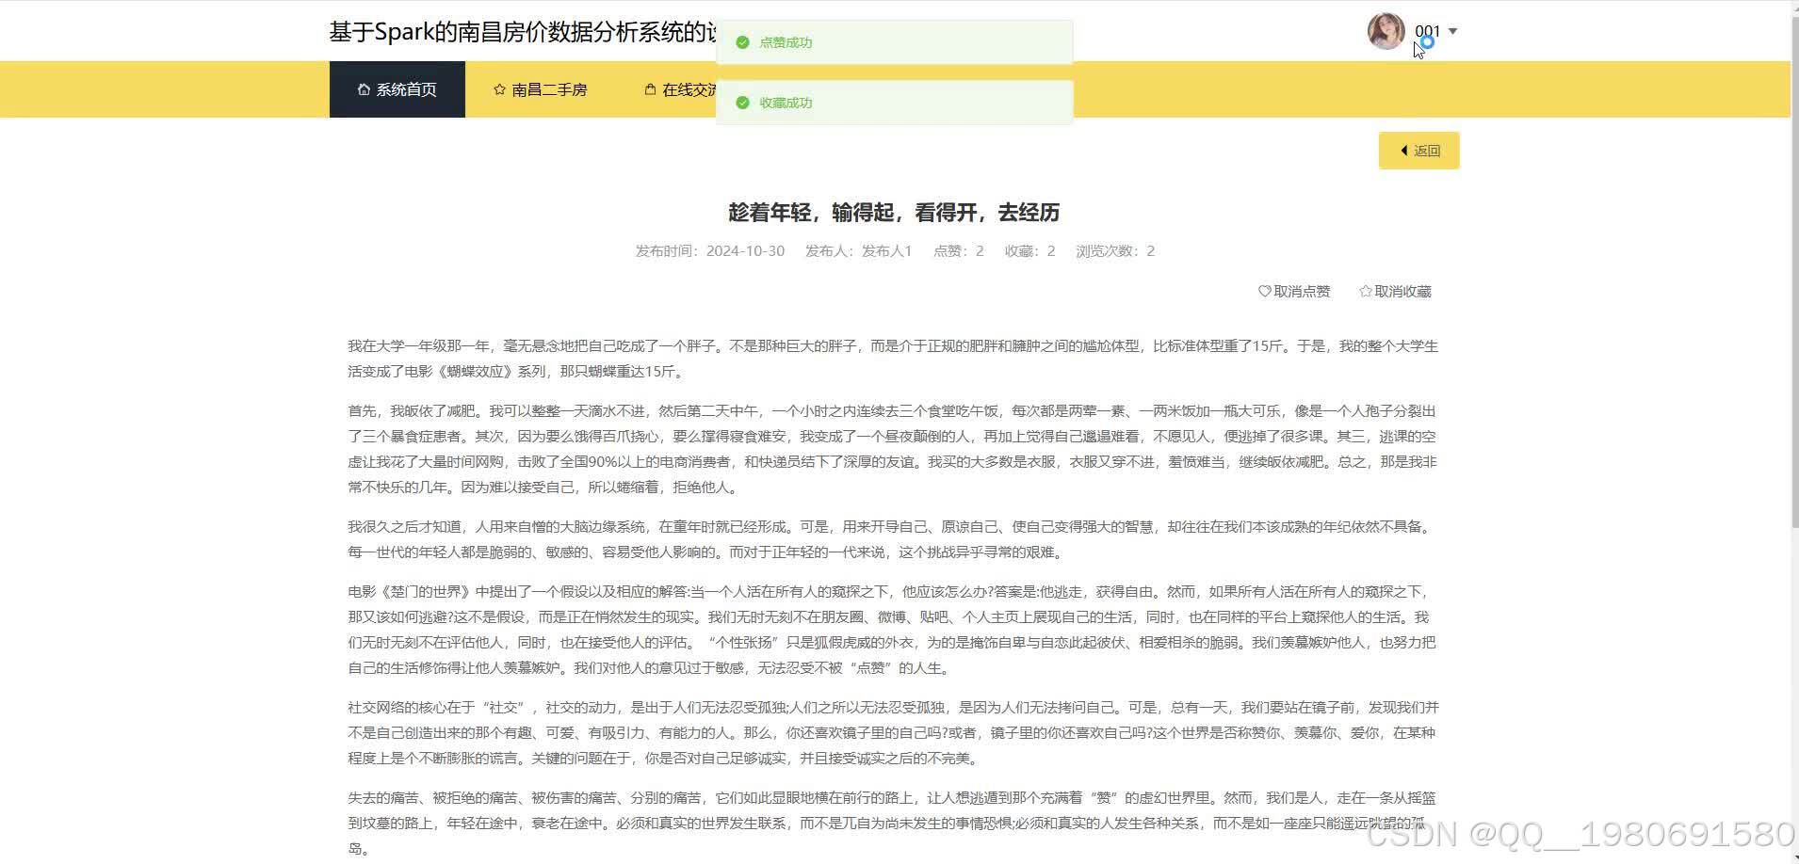Open the 系统首页 navigation tab
The image size is (1799, 864).
pyautogui.click(x=397, y=89)
